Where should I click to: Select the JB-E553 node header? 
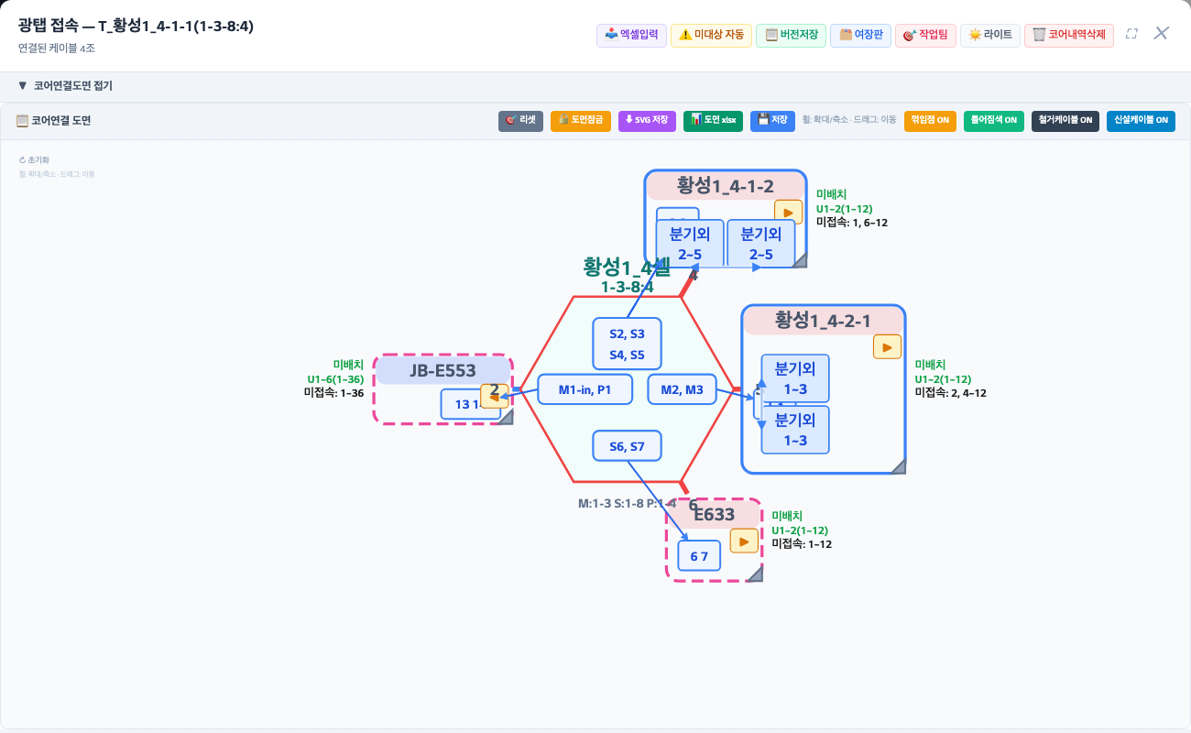[x=443, y=371]
